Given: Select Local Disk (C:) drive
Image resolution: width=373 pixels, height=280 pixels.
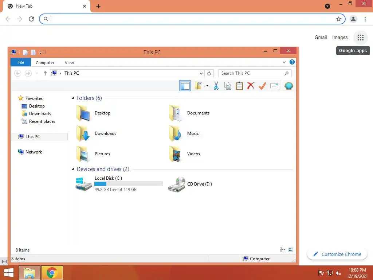Looking at the screenshot, I should click(x=119, y=184).
